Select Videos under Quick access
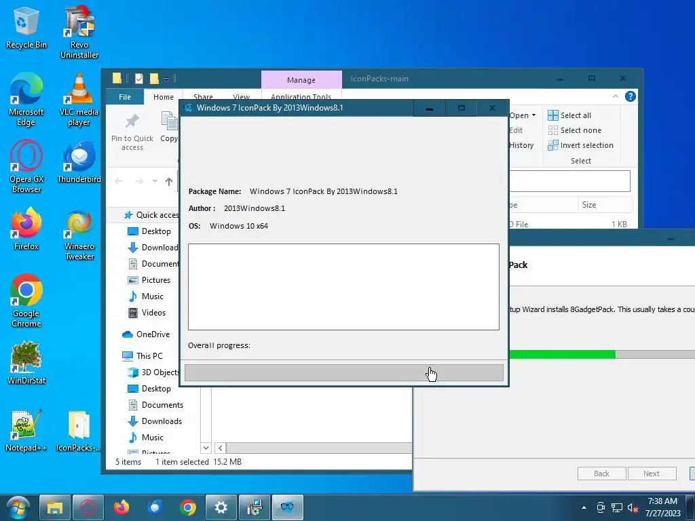Screen dimensions: 695x521 147,313
